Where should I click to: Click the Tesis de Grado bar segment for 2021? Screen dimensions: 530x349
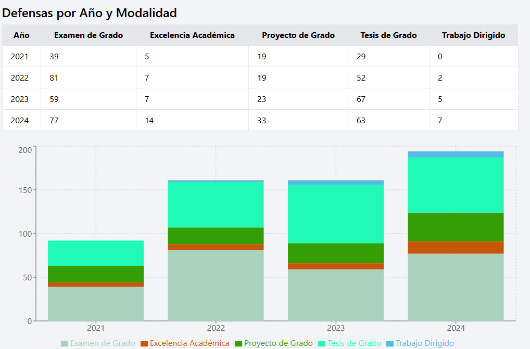(96, 253)
